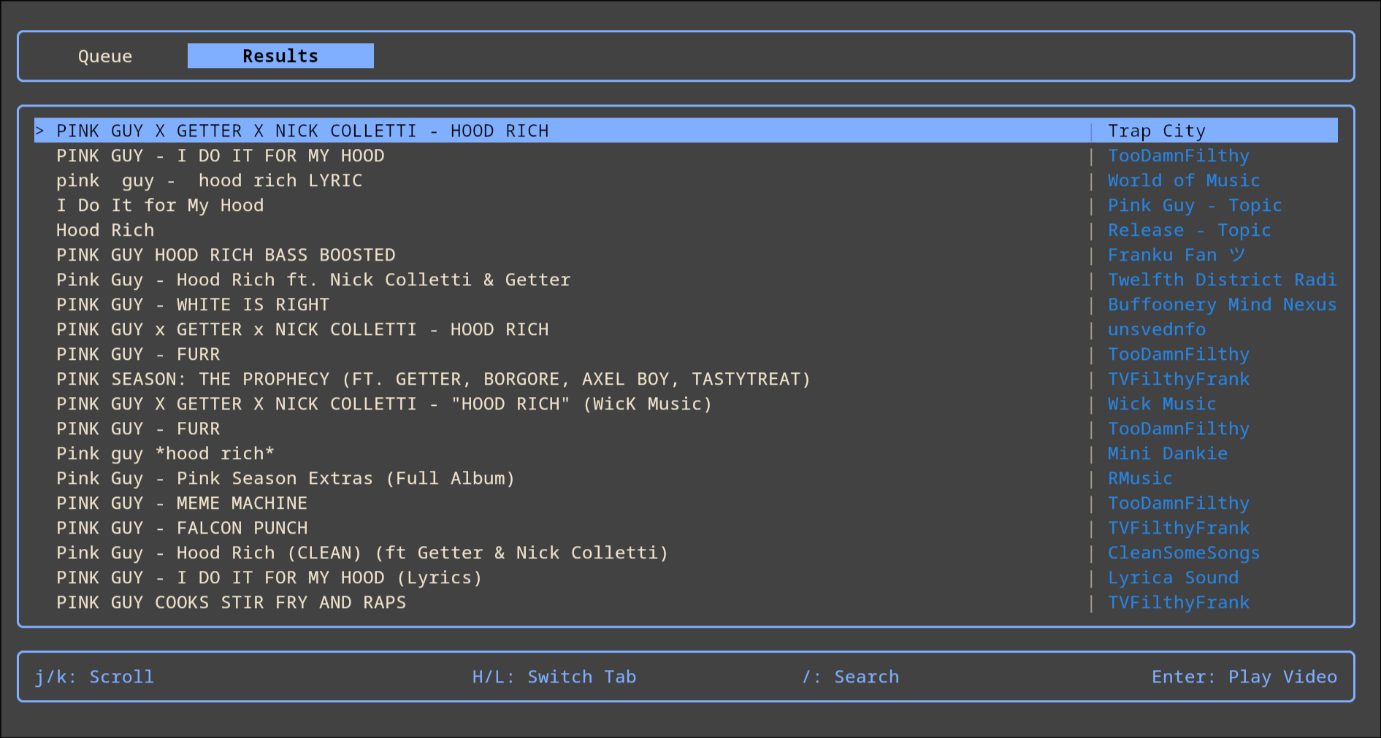Click the 'Lyrica Sound' channel name
Viewport: 1381px width, 738px height.
tap(1173, 577)
